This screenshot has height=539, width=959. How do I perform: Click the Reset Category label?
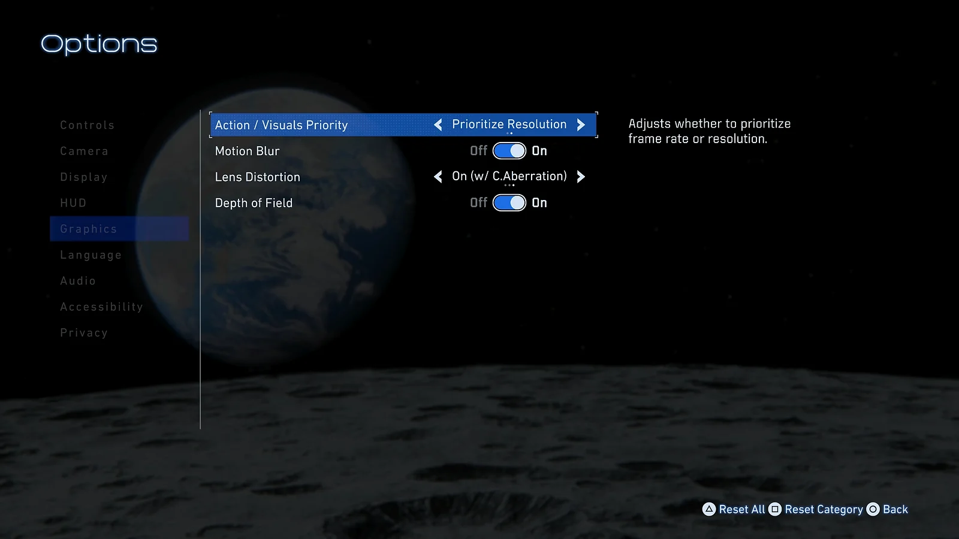tap(824, 510)
